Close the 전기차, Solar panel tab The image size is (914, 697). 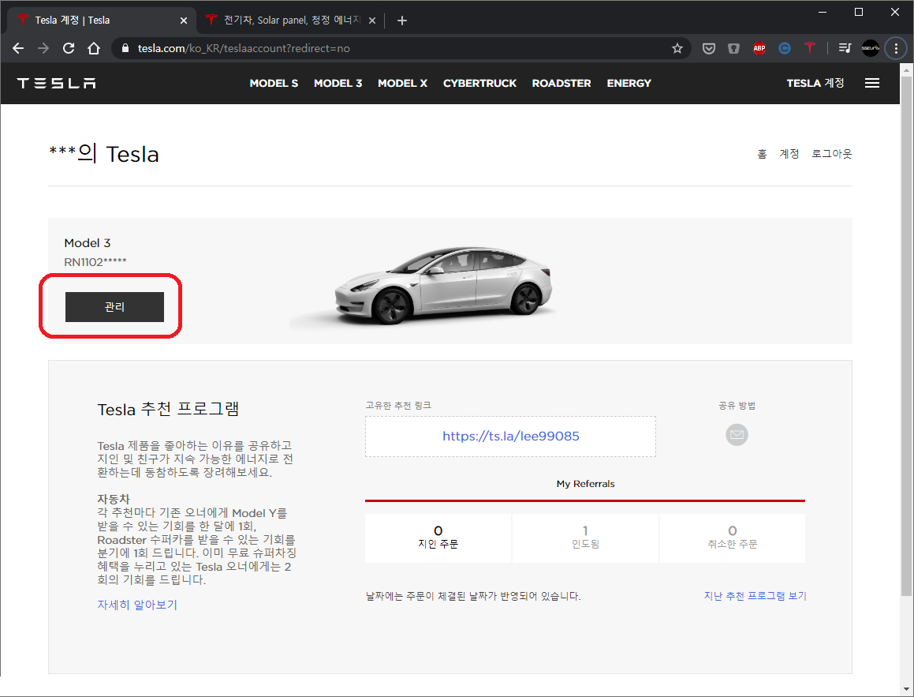point(372,21)
